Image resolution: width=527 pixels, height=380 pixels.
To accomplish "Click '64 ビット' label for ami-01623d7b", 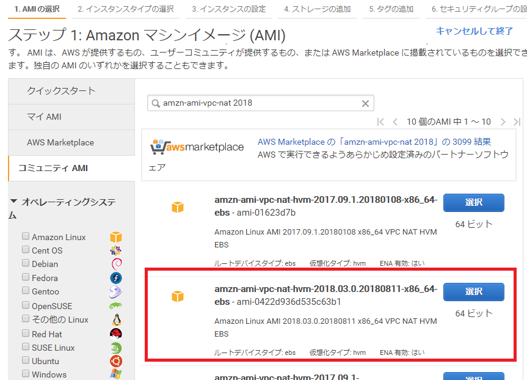I will 474,224.
